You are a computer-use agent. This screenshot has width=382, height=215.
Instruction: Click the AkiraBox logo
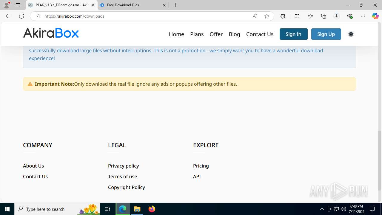tap(51, 33)
